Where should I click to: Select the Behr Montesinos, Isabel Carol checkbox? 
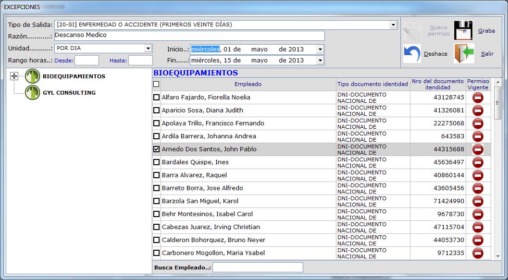click(x=157, y=214)
